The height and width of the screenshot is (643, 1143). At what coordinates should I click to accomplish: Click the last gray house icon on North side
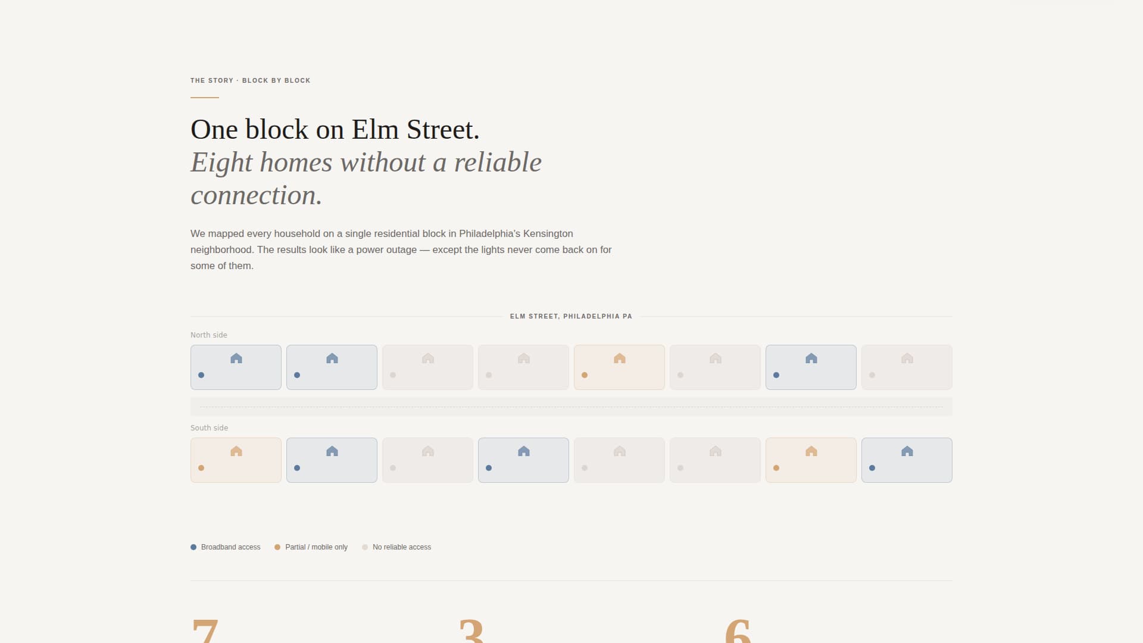pyautogui.click(x=907, y=358)
